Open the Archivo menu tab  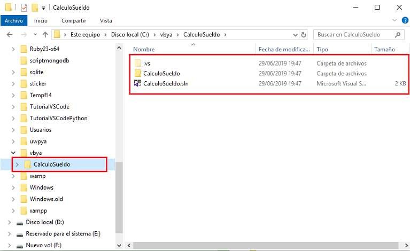pos(13,20)
